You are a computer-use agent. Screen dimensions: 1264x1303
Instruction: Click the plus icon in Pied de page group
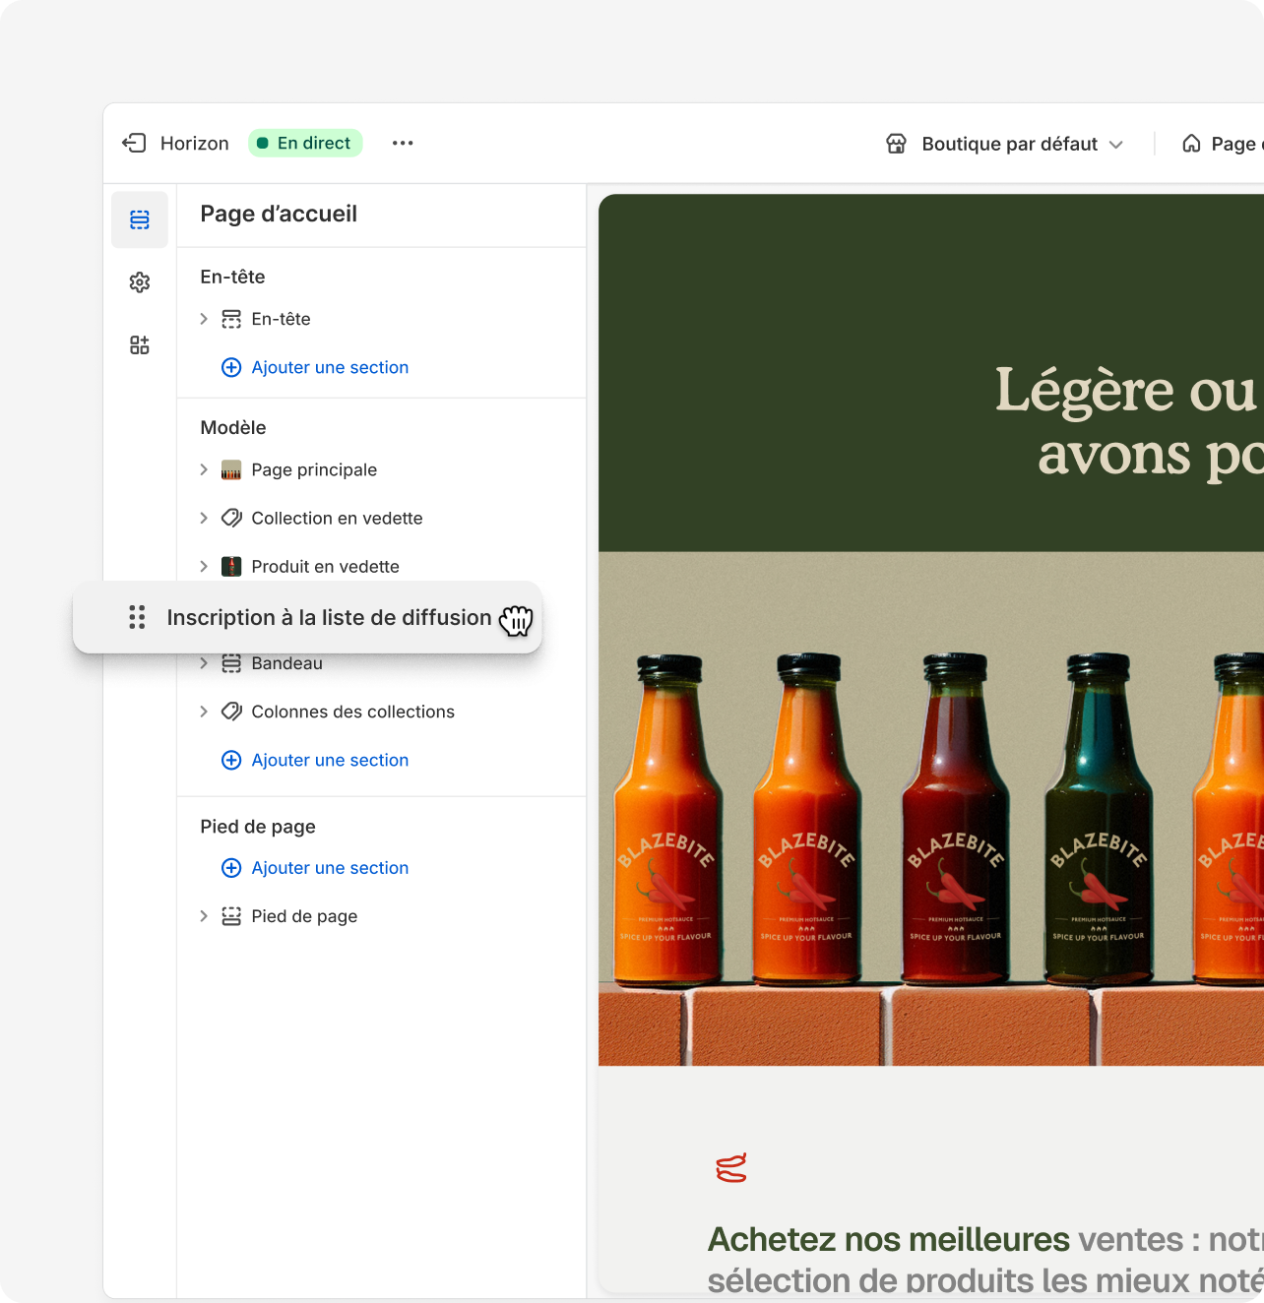[x=231, y=868]
